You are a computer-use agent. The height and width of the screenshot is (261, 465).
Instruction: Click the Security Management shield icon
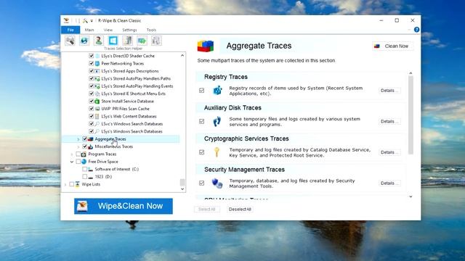(x=217, y=183)
